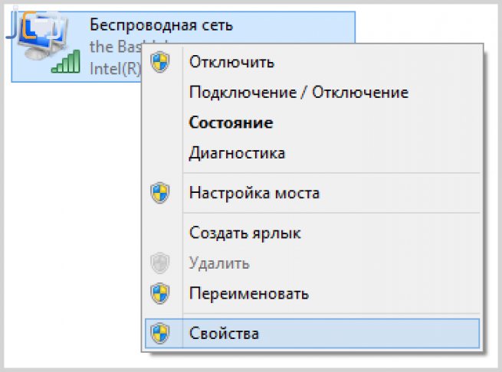Choose Переименовать in the context menu
The width and height of the screenshot is (502, 372).
[x=312, y=293]
